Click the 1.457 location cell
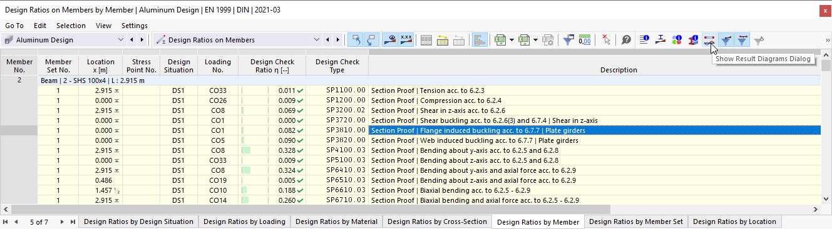The height and width of the screenshot is (229, 832). [x=100, y=190]
